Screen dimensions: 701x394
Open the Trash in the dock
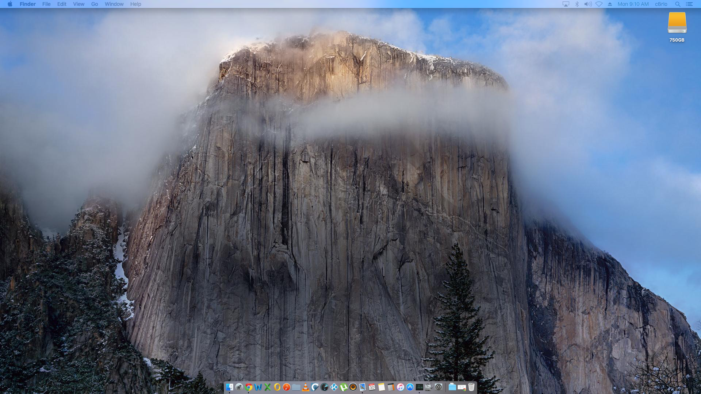pos(471,387)
